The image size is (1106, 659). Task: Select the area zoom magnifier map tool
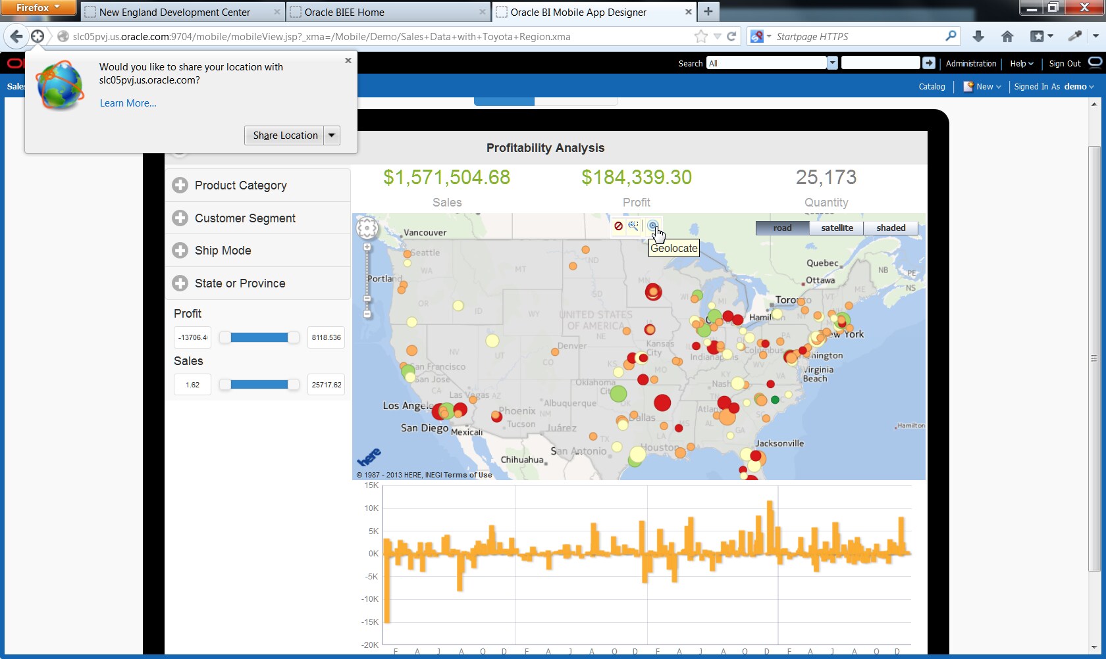pyautogui.click(x=633, y=226)
